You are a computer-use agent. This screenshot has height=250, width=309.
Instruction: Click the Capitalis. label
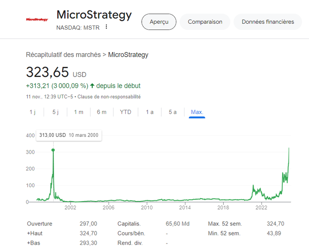pos(129,224)
